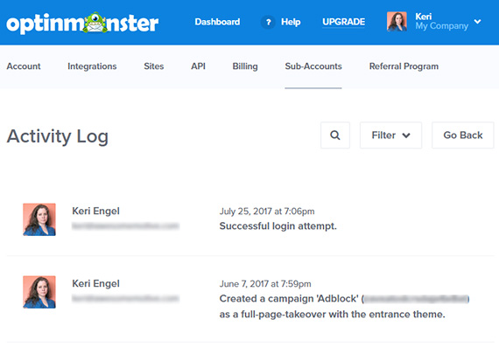Click the Keri My Company account name
Viewport: 499px width, 347px height.
(x=441, y=21)
